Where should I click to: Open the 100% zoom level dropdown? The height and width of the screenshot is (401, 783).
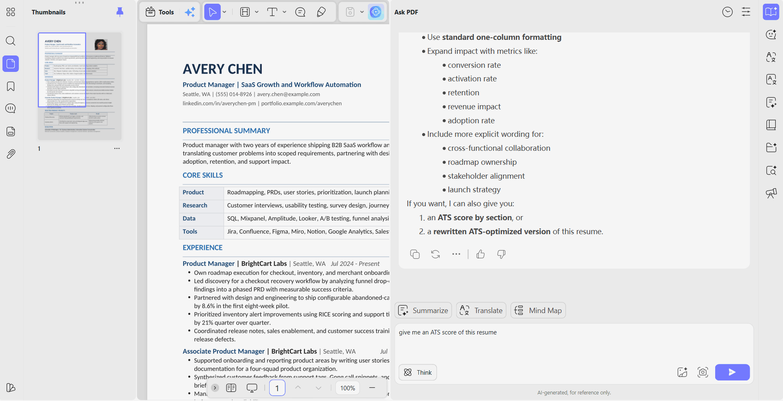[x=348, y=388]
